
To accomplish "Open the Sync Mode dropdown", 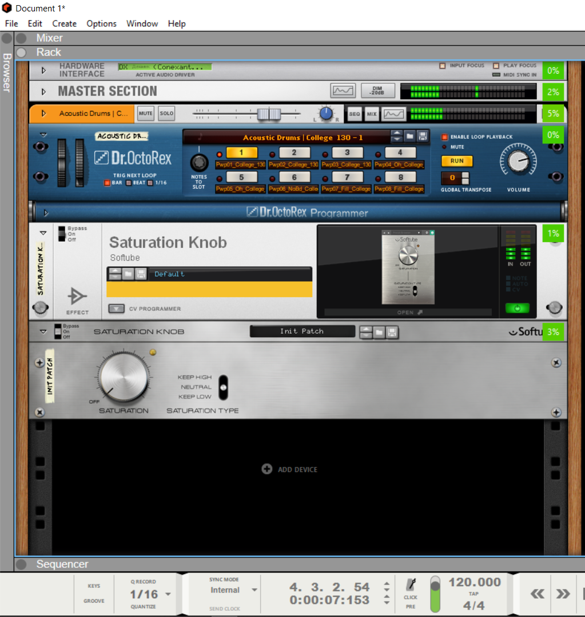I will click(x=254, y=590).
